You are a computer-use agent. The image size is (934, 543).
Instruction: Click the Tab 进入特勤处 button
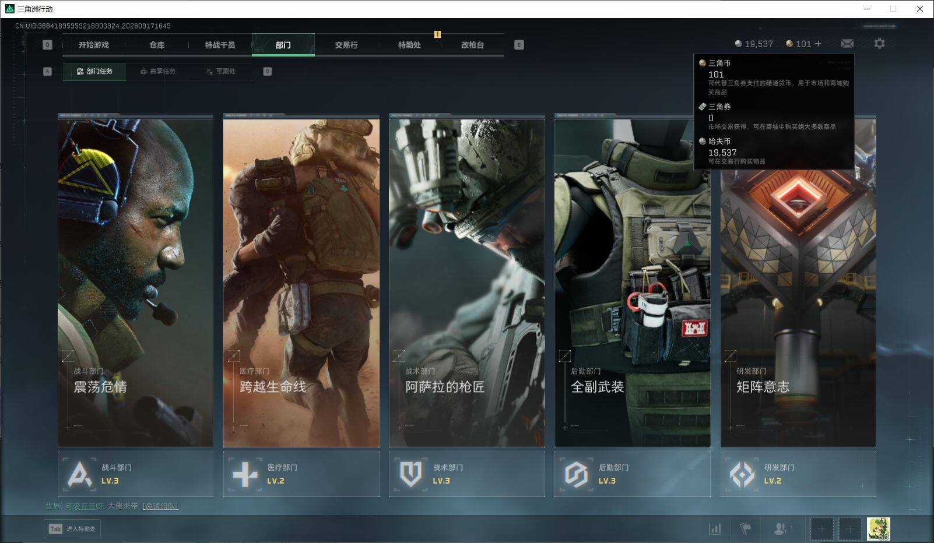pos(72,529)
